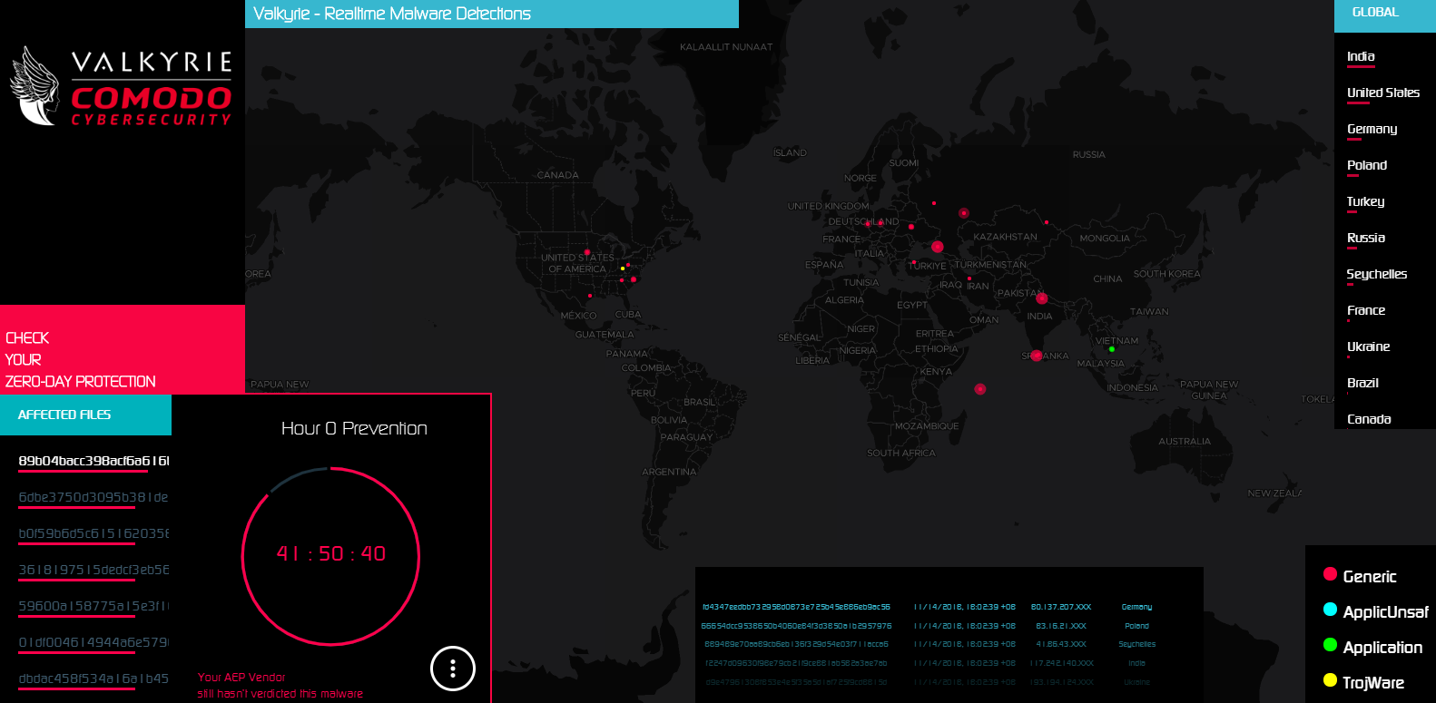Click Check Your Zero-Day Protection banner
The width and height of the screenshot is (1436, 703).
(123, 350)
